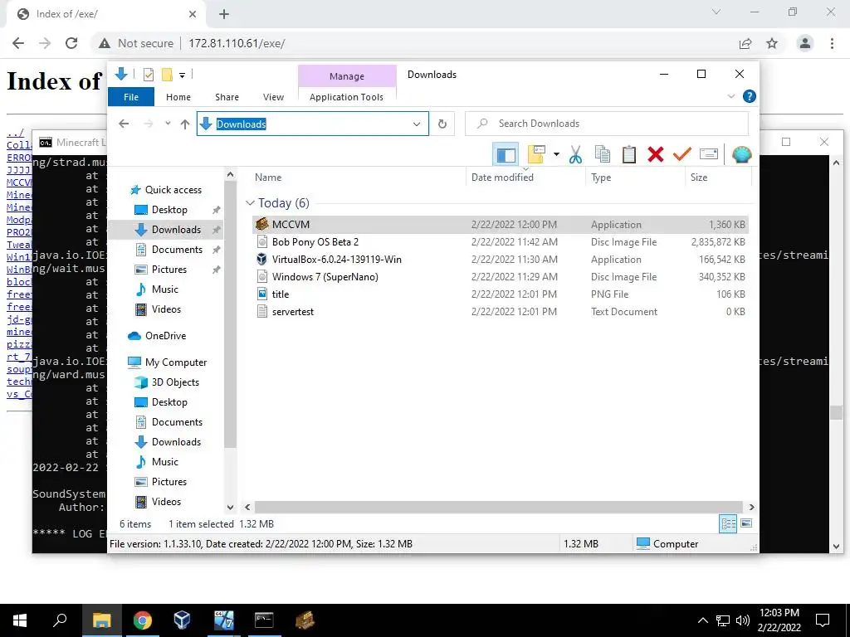Click the Copy toolbar icon

pos(603,155)
